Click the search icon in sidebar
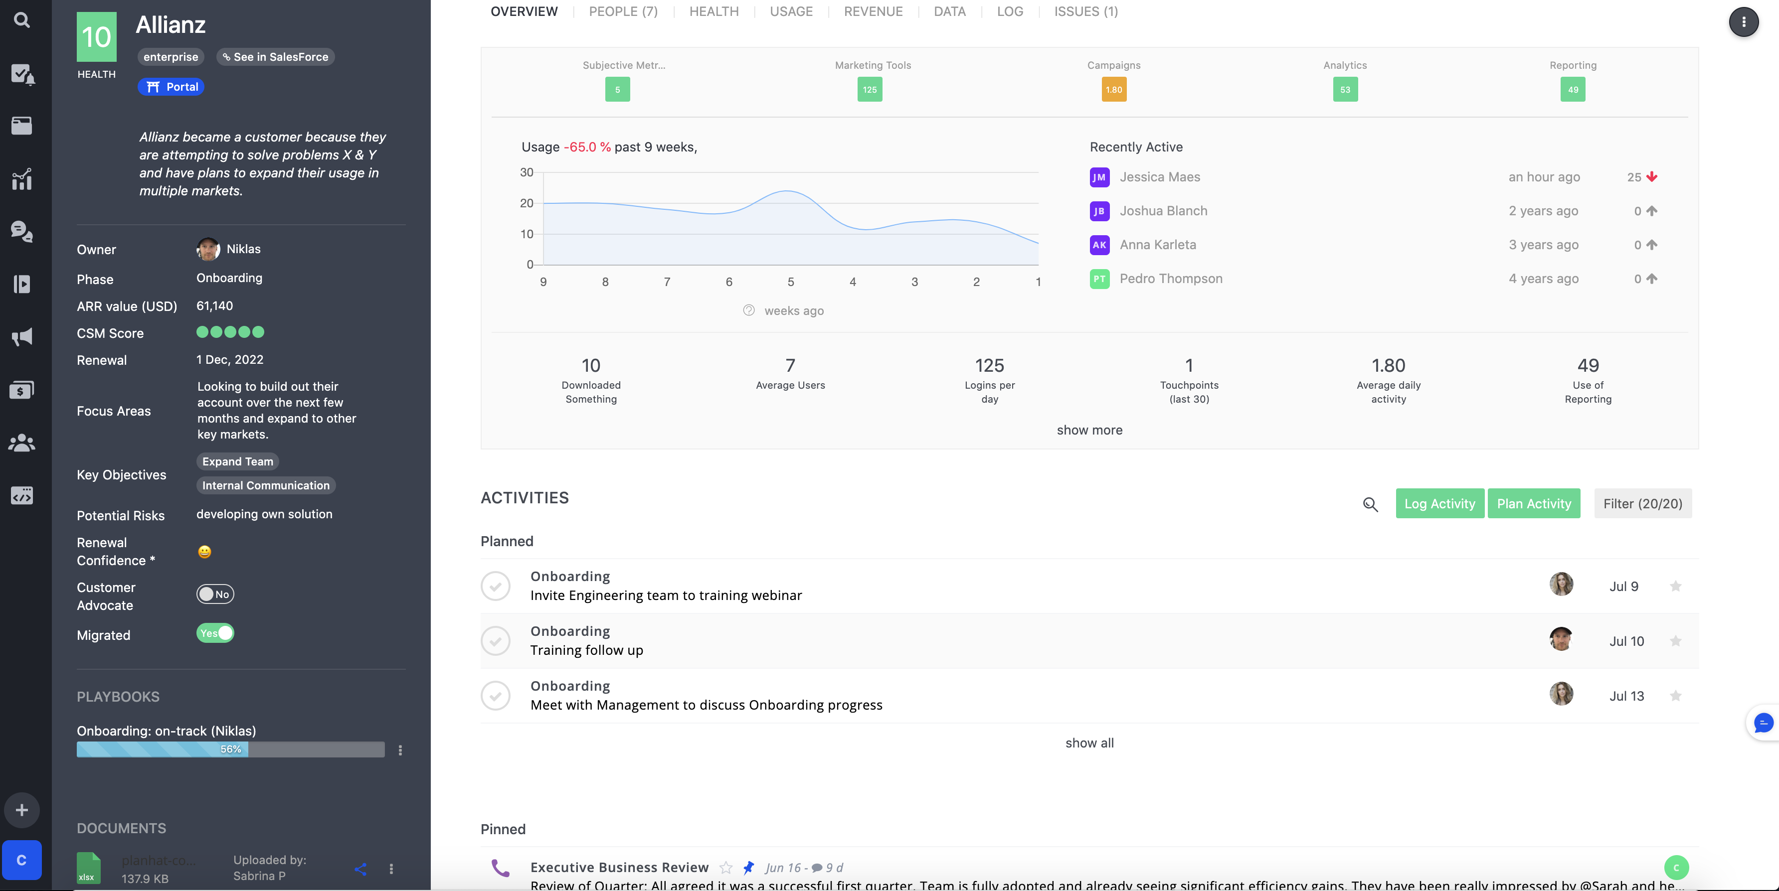The width and height of the screenshot is (1779, 891). 22,20
